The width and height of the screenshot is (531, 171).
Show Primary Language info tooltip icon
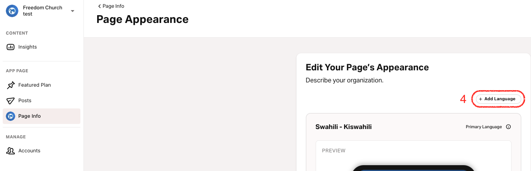click(x=508, y=127)
